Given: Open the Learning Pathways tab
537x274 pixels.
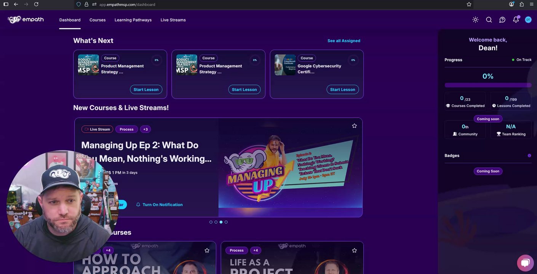Looking at the screenshot, I should pos(133,20).
